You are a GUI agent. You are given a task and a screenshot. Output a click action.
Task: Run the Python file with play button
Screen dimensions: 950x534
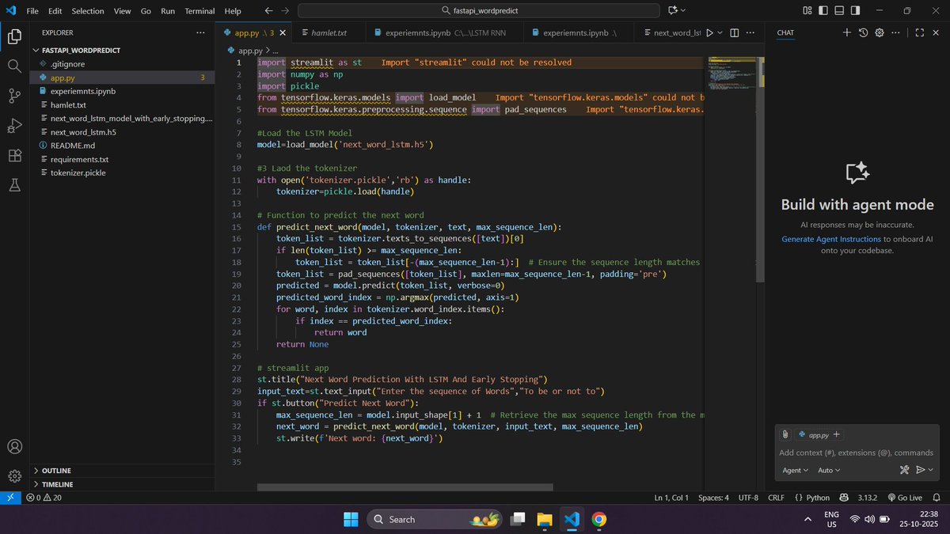click(x=709, y=32)
